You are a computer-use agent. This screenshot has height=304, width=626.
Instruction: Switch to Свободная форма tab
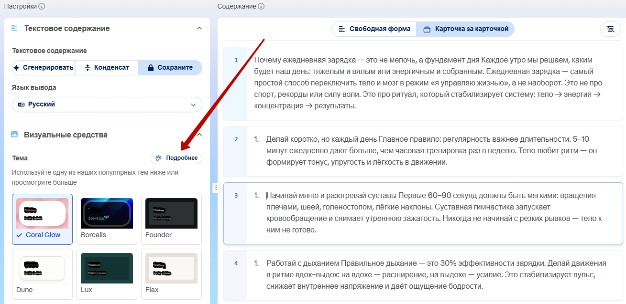374,29
